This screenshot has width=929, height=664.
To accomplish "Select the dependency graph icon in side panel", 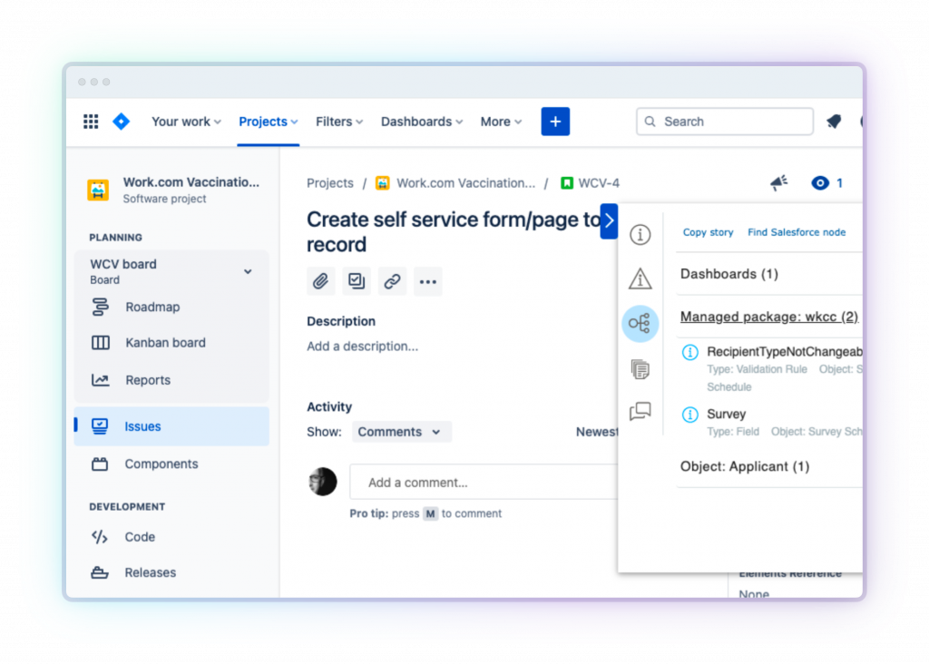I will [x=640, y=323].
